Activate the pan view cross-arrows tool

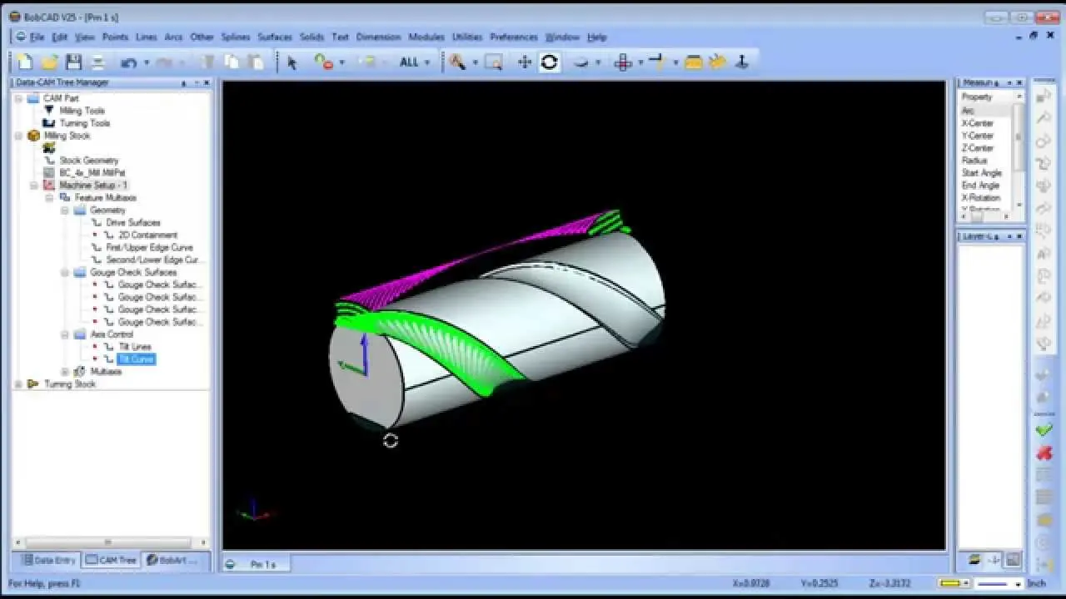click(x=525, y=62)
